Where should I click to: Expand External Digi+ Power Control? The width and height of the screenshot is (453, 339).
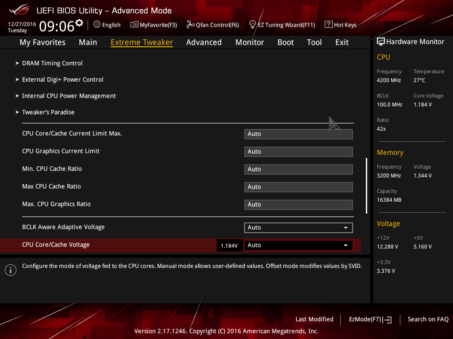pos(62,79)
